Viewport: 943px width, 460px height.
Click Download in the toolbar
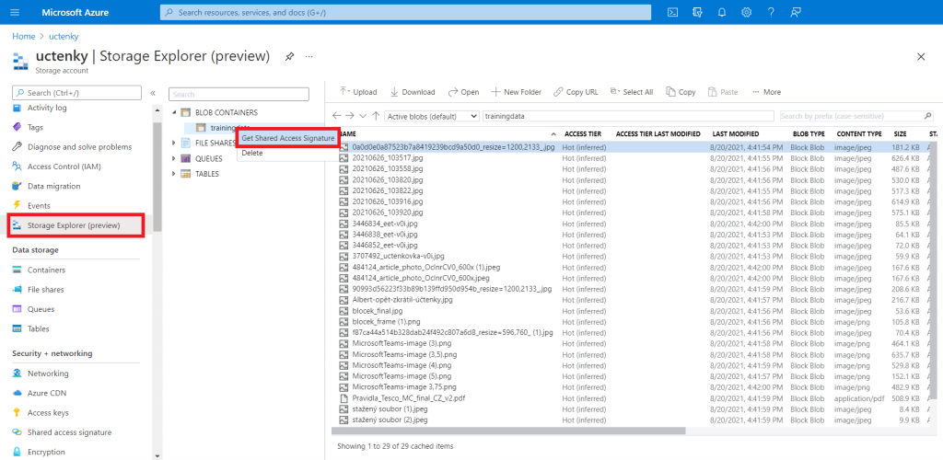[x=413, y=92]
